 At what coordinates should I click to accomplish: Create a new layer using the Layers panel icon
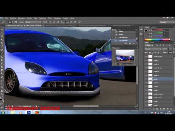click(x=168, y=109)
